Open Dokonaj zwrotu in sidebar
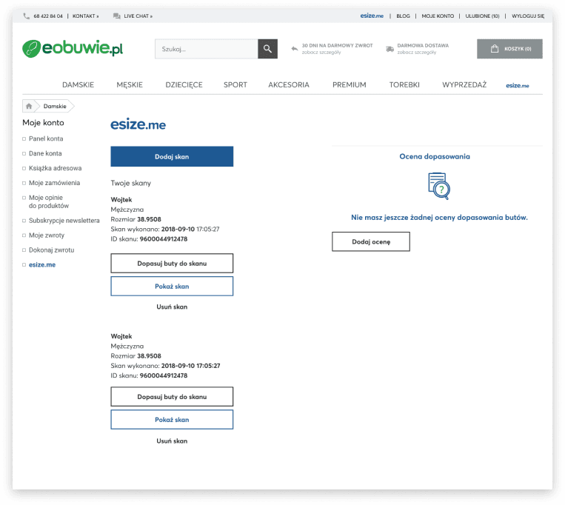565x505 pixels. [52, 250]
